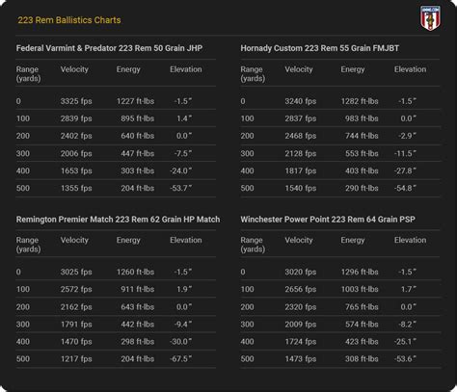Click the 2837 fps cell
Viewport: 457px width, 392px height.
pyautogui.click(x=301, y=118)
